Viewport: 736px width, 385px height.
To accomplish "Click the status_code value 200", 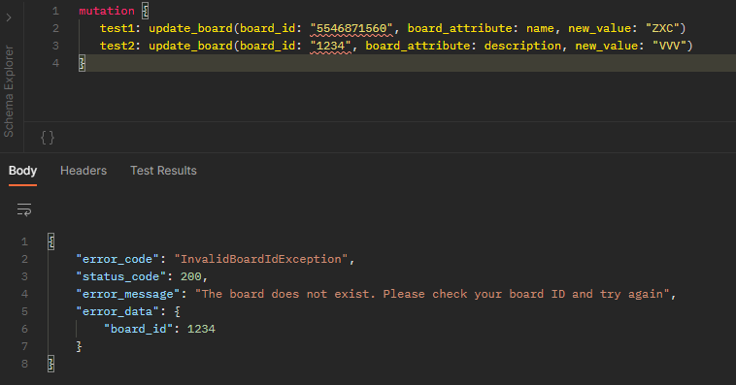I will tap(191, 276).
